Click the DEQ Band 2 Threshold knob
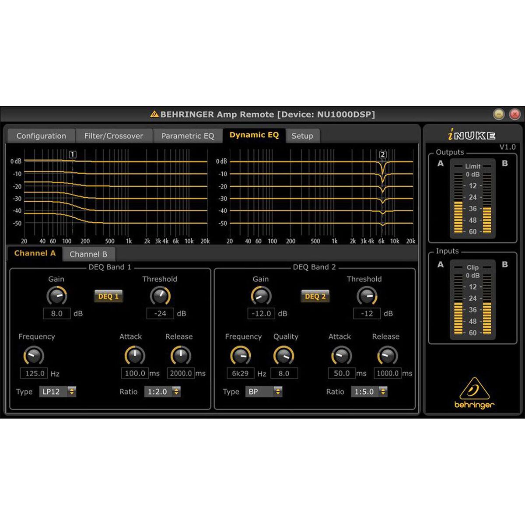Viewport: 525px width, 525px height. pyautogui.click(x=367, y=296)
